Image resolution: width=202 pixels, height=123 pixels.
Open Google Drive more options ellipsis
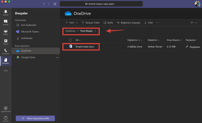[57, 58]
